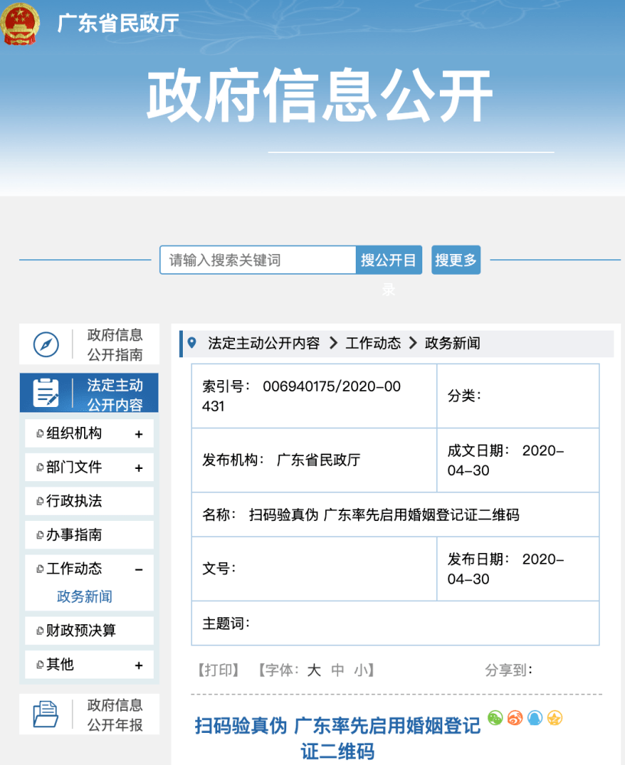Image resolution: width=625 pixels, height=765 pixels.
Task: Share the article to Sina Weibo
Action: click(x=515, y=718)
